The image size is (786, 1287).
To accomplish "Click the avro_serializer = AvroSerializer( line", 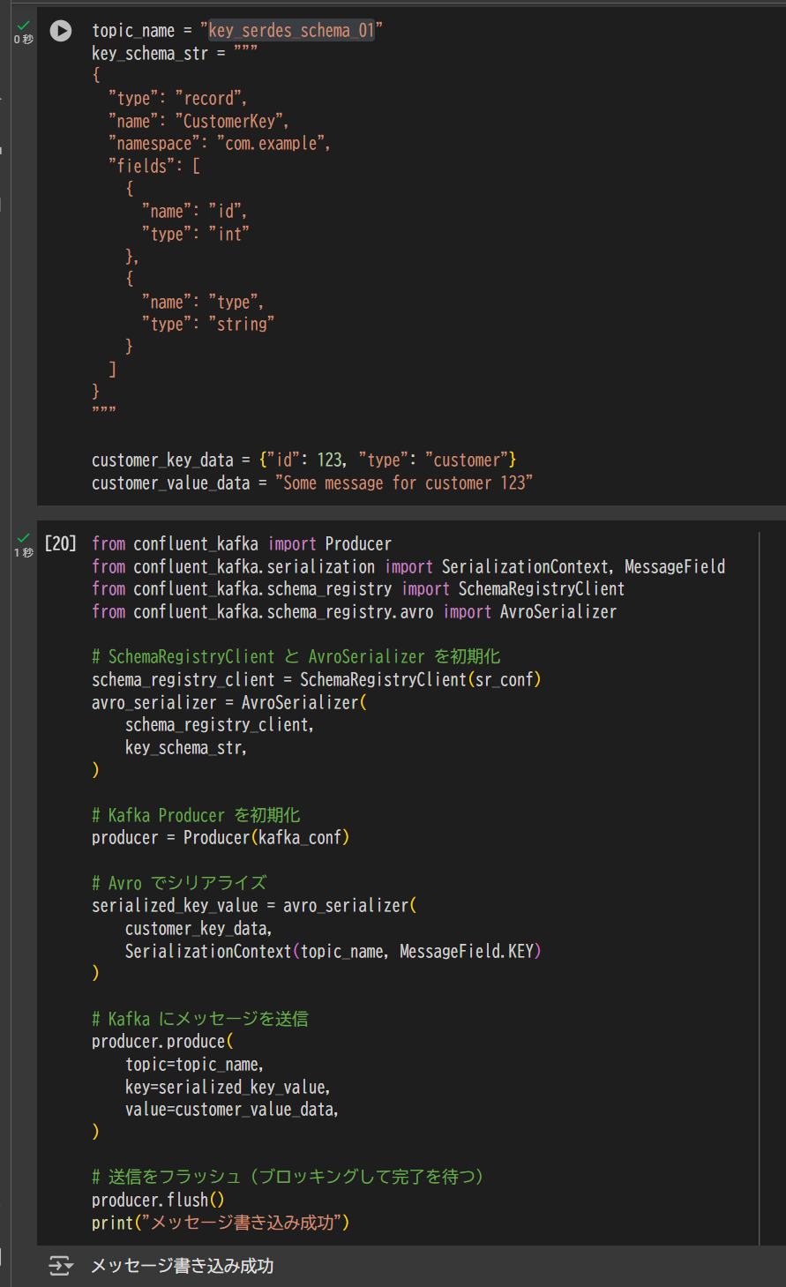I will pyautogui.click(x=229, y=702).
